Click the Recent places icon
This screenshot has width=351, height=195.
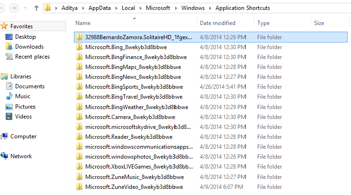(9, 57)
